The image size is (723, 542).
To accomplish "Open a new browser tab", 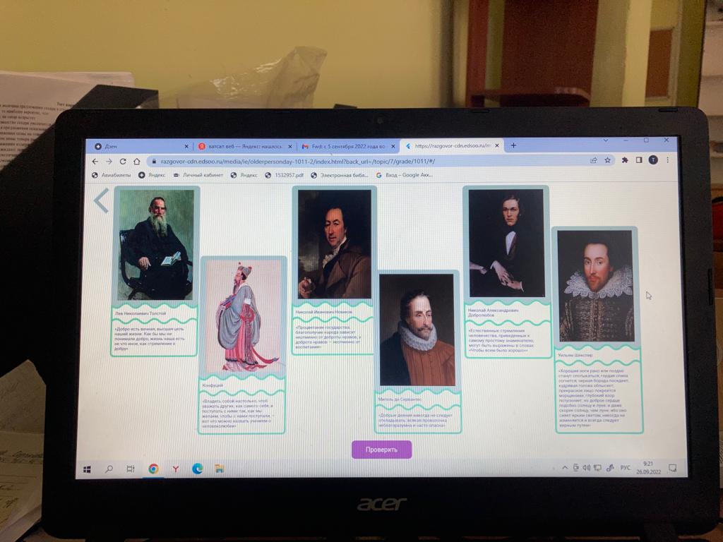I will coord(513,145).
